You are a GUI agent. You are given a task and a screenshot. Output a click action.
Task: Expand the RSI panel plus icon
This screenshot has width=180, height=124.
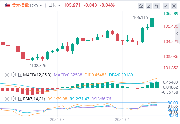[x=20, y=99]
